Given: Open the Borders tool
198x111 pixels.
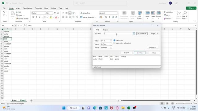Looking at the screenshot, I should click(45, 17).
